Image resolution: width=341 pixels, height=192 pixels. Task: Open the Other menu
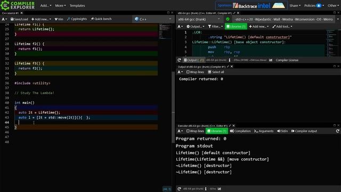[x=333, y=6]
